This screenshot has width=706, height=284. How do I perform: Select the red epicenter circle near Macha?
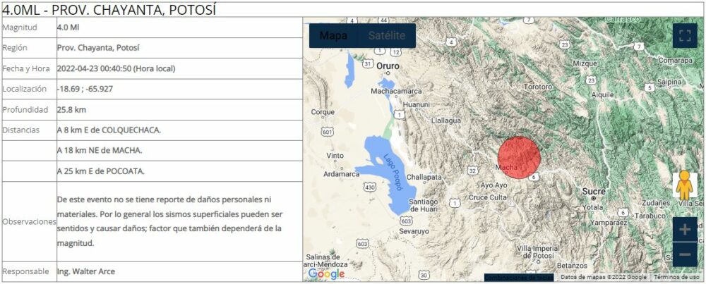pyautogui.click(x=519, y=157)
